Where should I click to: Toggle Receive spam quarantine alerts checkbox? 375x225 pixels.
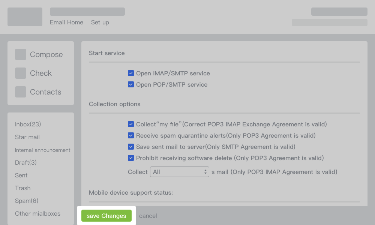click(x=131, y=135)
